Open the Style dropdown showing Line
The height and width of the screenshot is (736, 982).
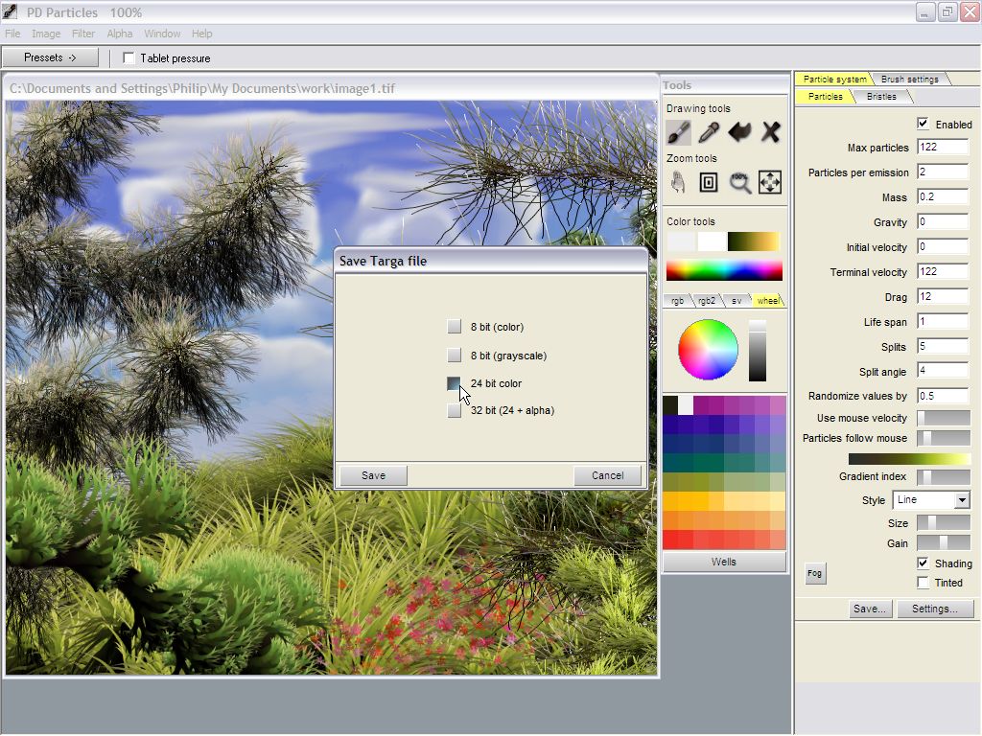(x=931, y=500)
